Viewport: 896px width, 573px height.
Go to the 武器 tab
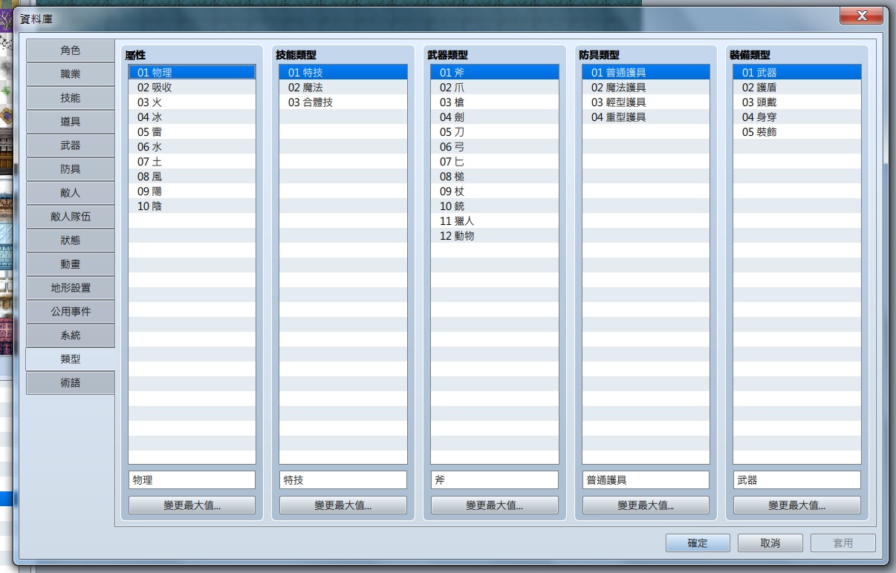71,145
